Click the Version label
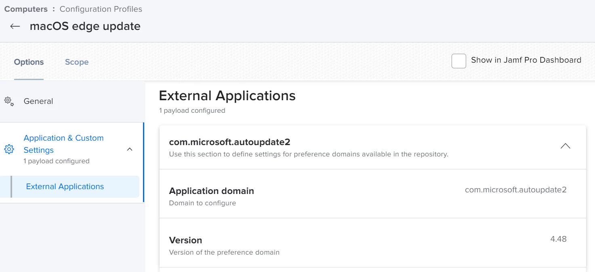Screen dimensions: 595x272 185,240
